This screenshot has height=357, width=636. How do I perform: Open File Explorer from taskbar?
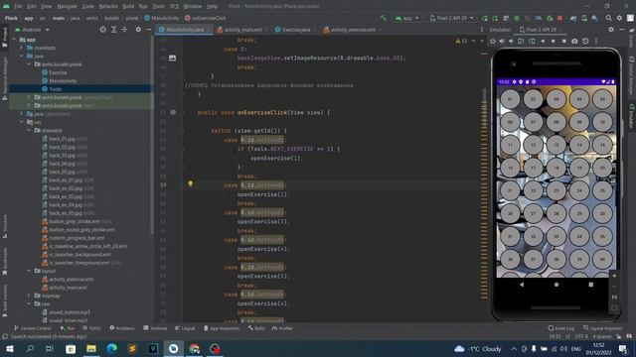(x=91, y=348)
